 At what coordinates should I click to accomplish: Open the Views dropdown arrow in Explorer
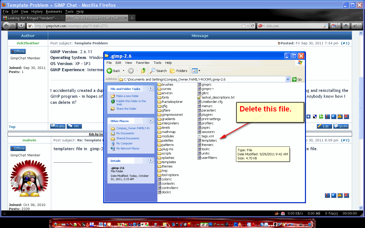click(x=199, y=71)
